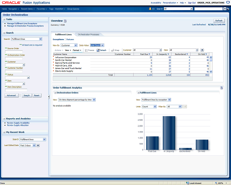Click the notifications bell icon in header
The width and height of the screenshot is (231, 185).
click(x=151, y=8)
